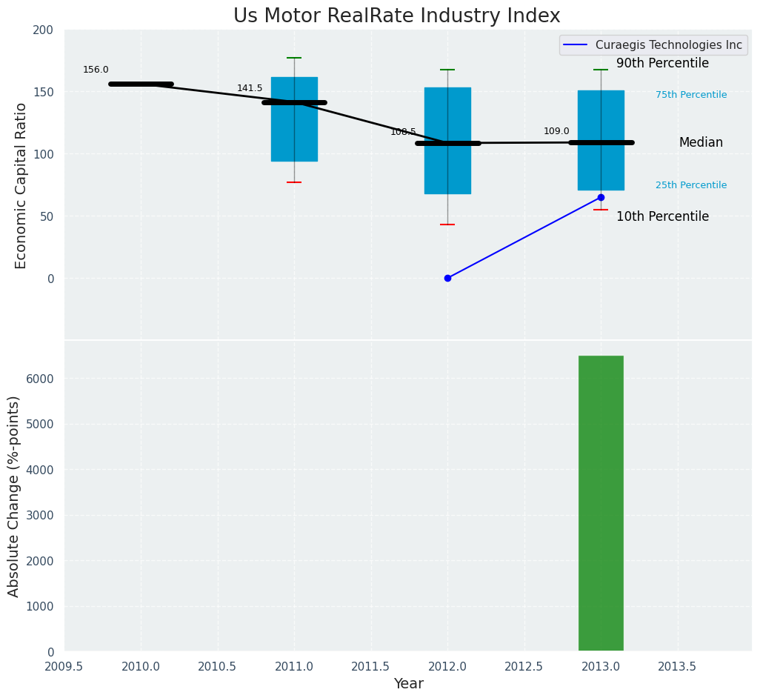Click the 2009.5 x-axis tick label
The width and height of the screenshot is (760, 698).
[x=64, y=667]
